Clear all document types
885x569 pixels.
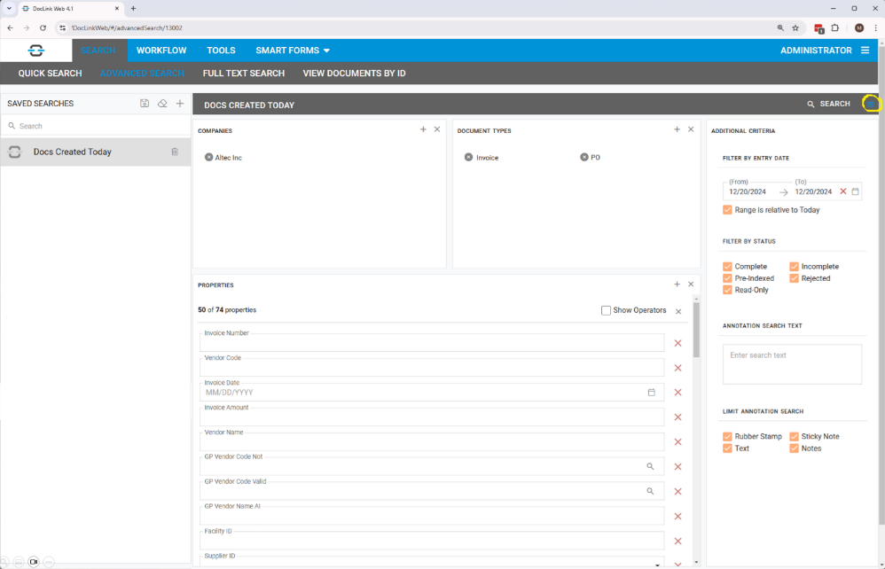click(691, 129)
